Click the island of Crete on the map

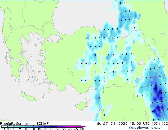pos(29,97)
